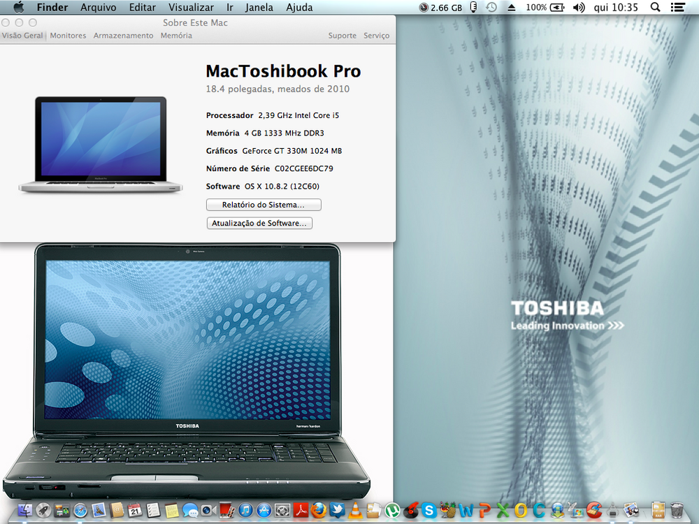The width and height of the screenshot is (699, 524).
Task: Expand the battery status menu
Action: point(556,8)
